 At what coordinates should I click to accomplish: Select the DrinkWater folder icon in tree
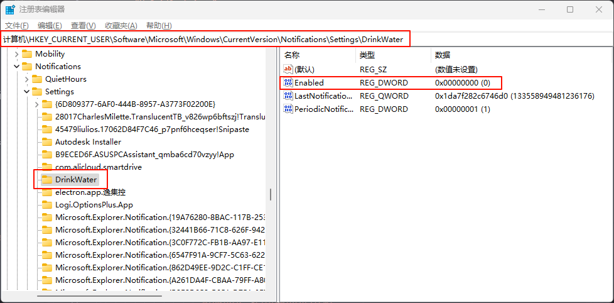[47, 180]
